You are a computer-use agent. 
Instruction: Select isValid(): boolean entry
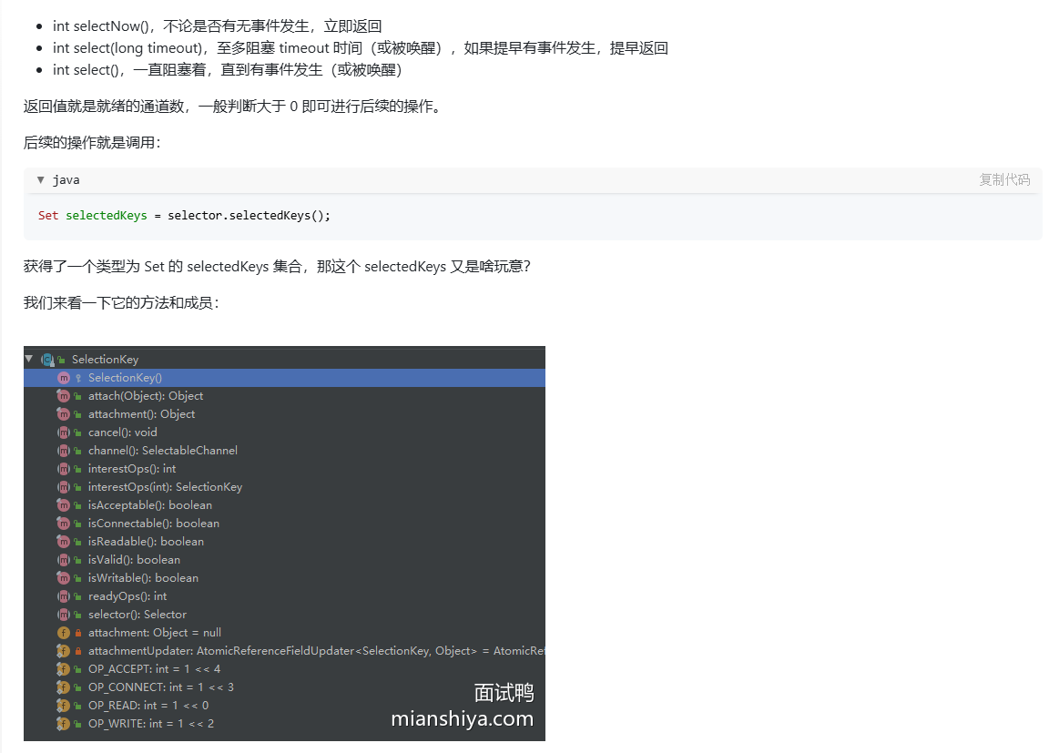pyautogui.click(x=134, y=560)
